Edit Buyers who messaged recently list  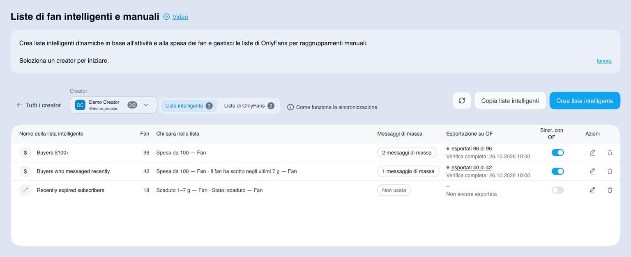(592, 171)
